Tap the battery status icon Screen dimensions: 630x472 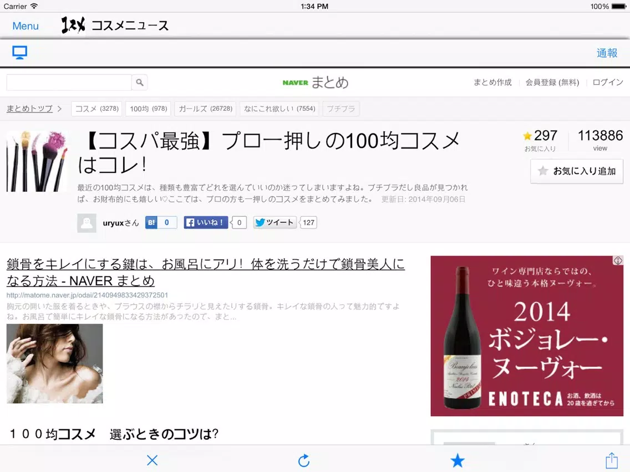point(619,6)
